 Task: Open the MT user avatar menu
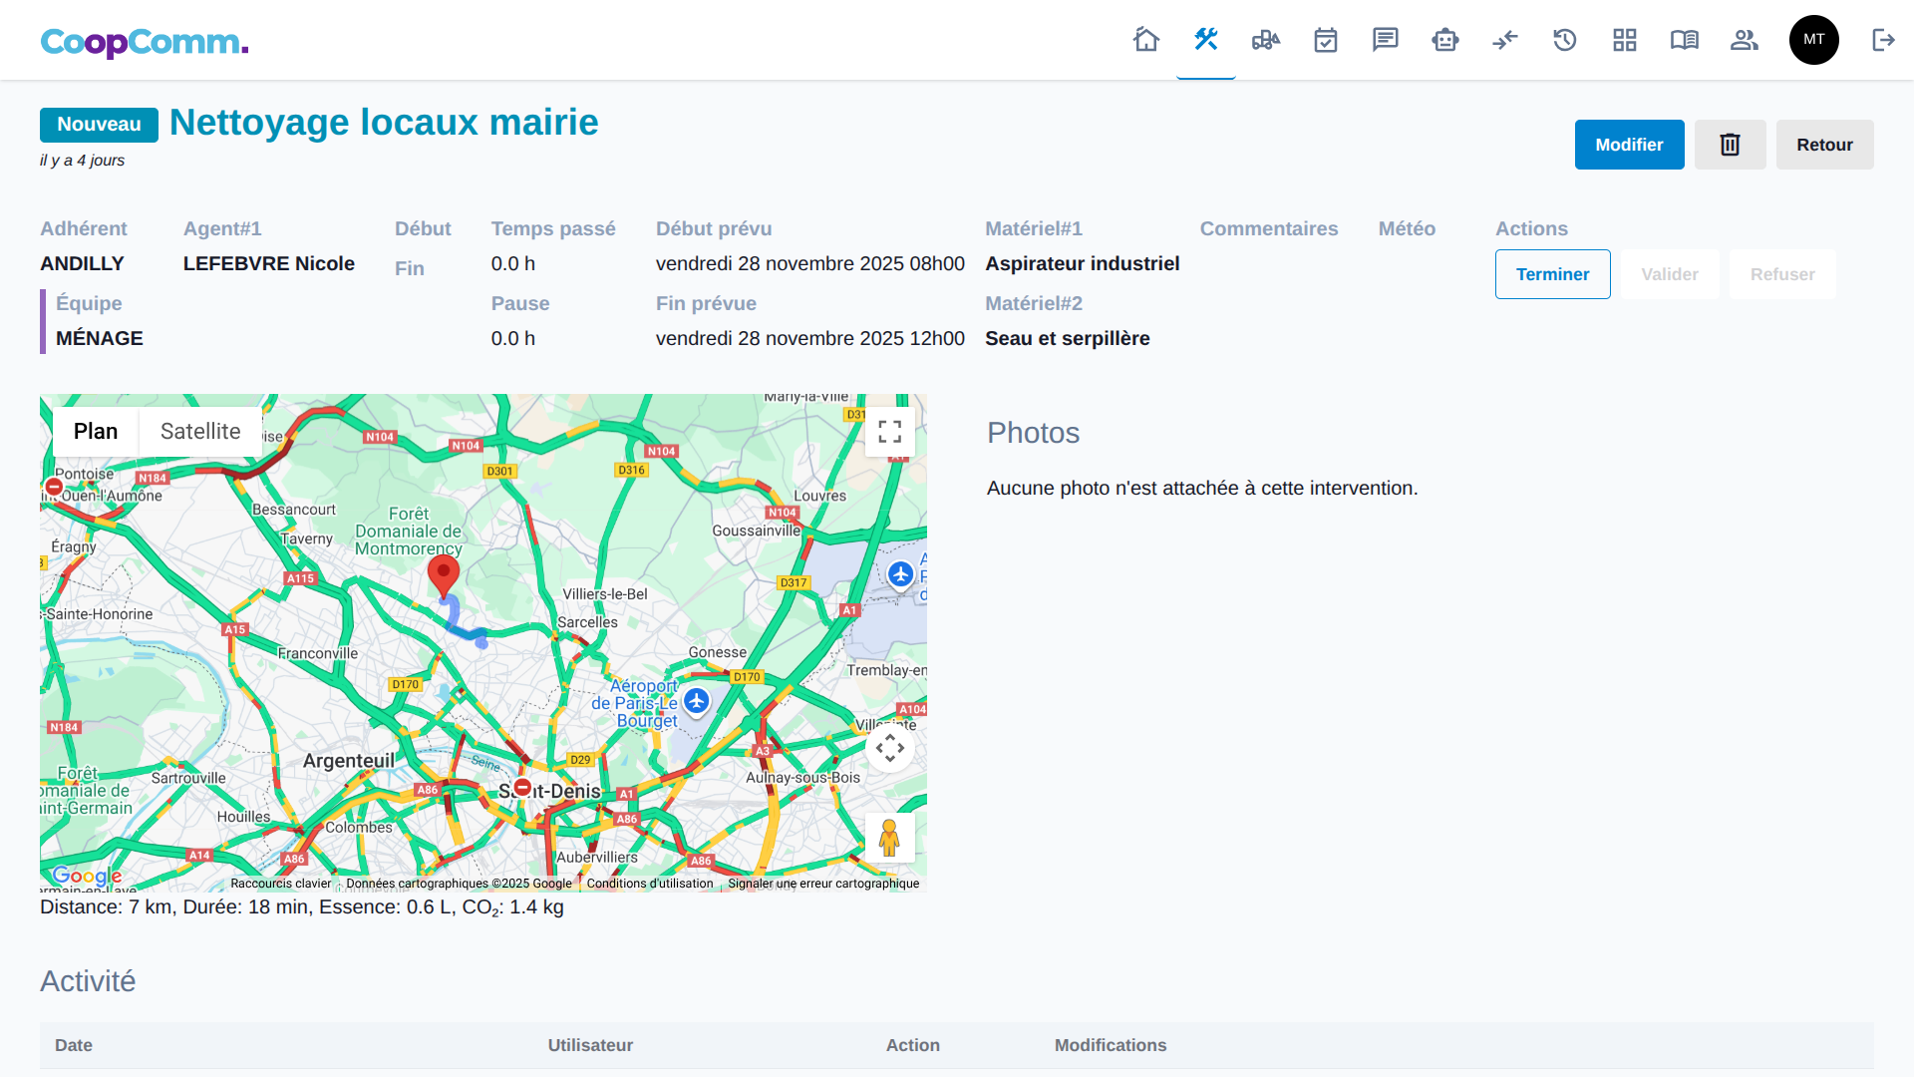[x=1813, y=40]
